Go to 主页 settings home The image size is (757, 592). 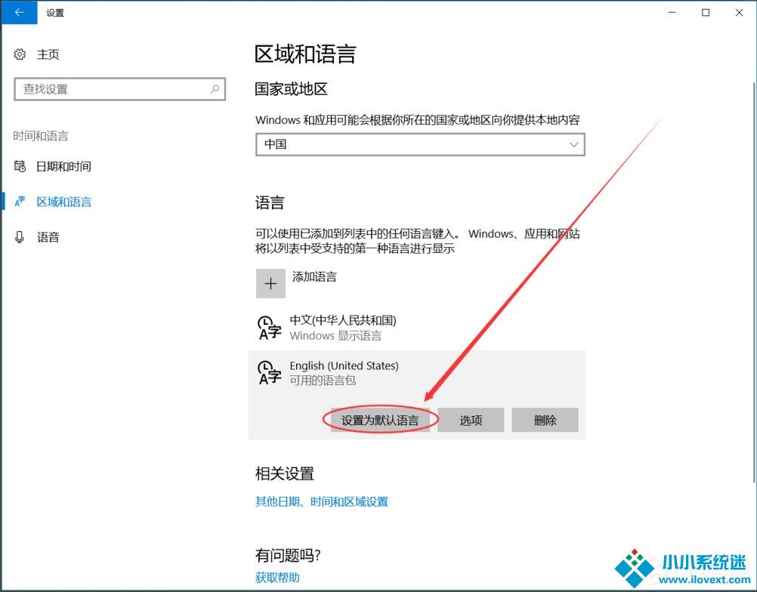[48, 54]
